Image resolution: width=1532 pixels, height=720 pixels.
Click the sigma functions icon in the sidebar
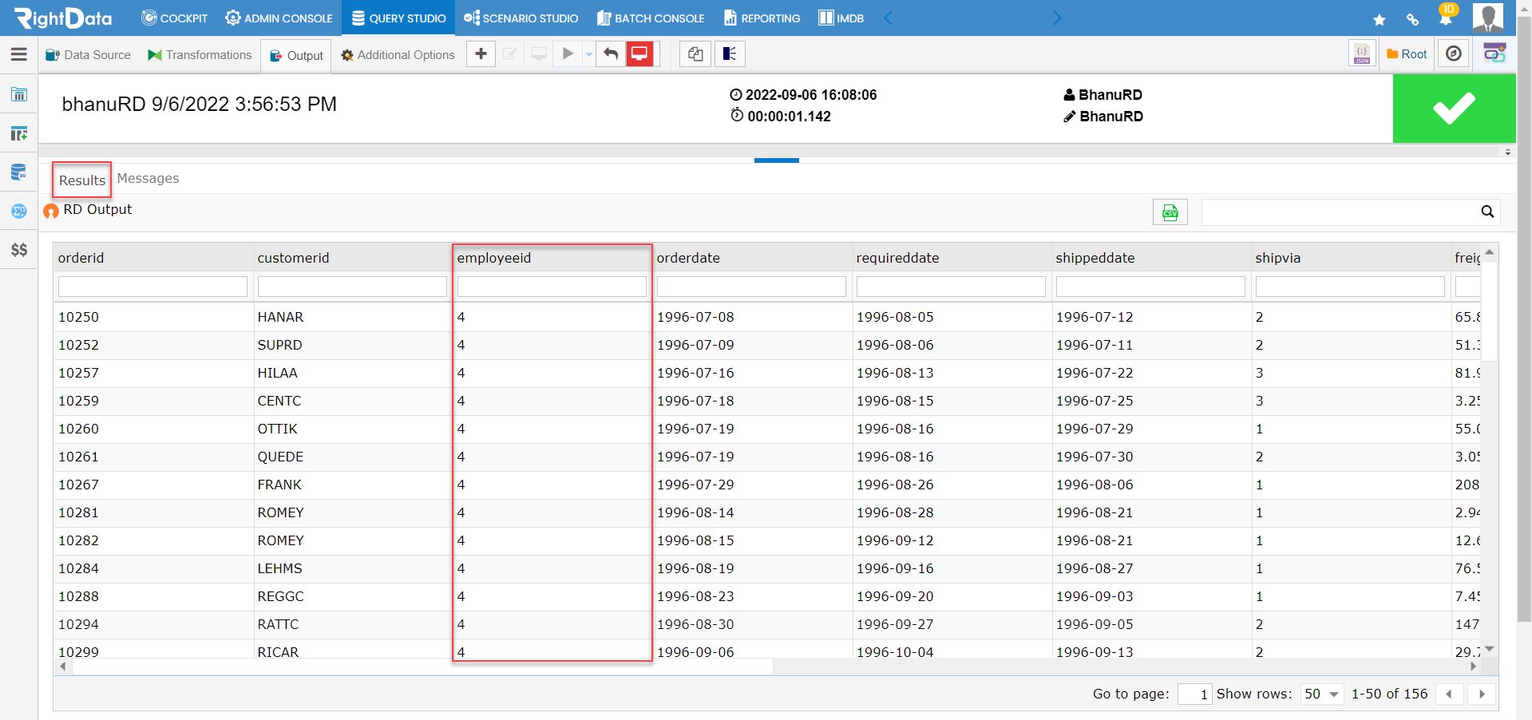pyautogui.click(x=19, y=211)
